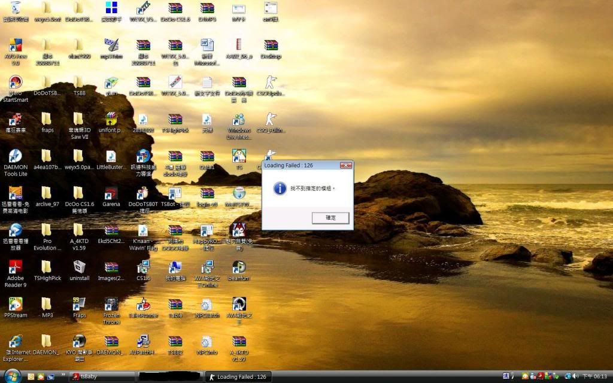The width and height of the screenshot is (613, 383).
Task: Launch Internet Explorer desktop shortcut
Action: pos(15,342)
